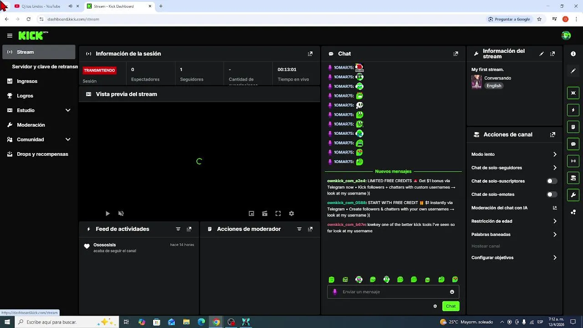Play the stream preview
583x328 pixels.
(107, 213)
